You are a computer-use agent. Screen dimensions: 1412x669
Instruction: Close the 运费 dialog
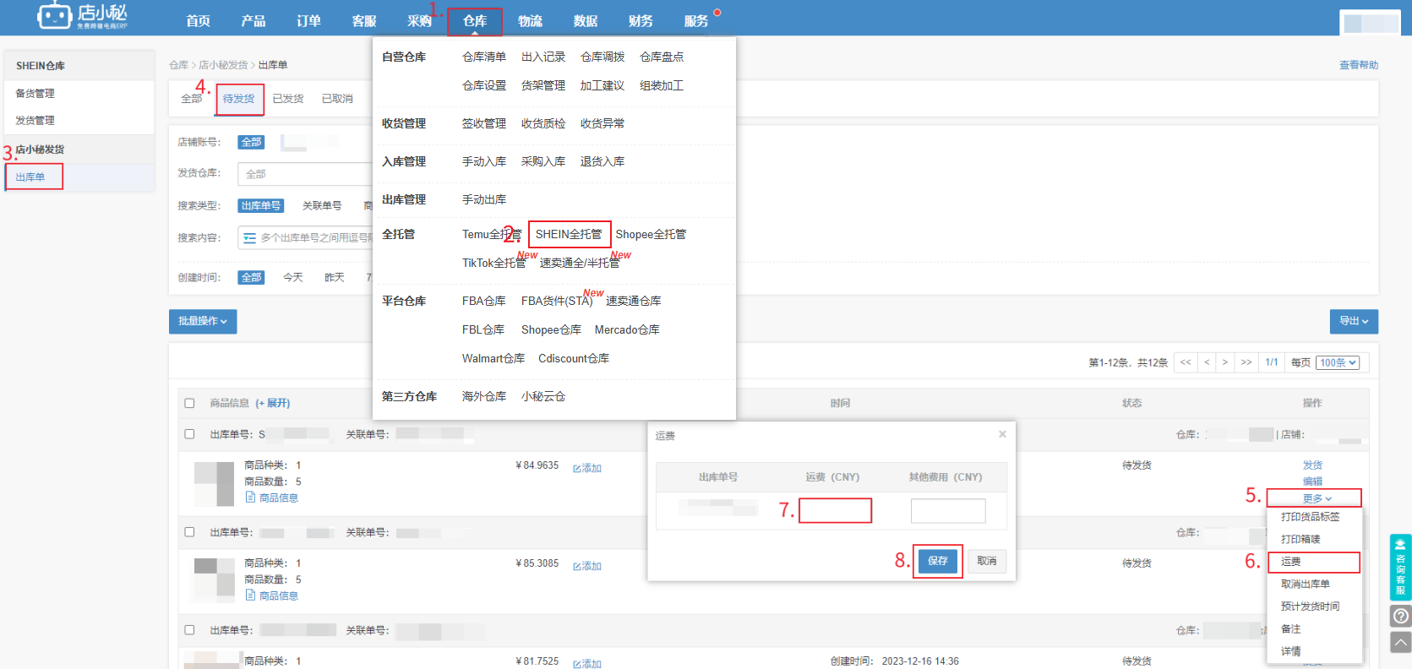tap(1002, 434)
